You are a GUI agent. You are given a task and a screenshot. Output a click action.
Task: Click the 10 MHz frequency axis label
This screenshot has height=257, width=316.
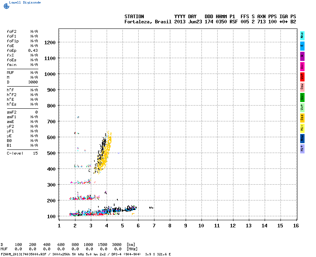click(x=201, y=226)
